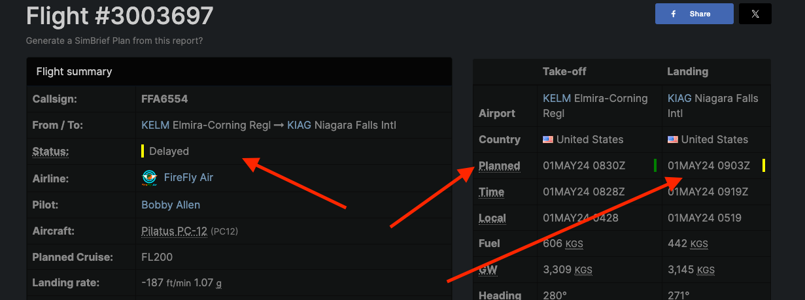Click the yellow Delayed status indicator
Screen dimensions: 805x300
[143, 151]
